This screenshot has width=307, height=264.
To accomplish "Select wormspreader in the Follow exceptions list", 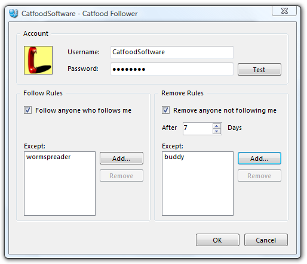I will [x=48, y=157].
